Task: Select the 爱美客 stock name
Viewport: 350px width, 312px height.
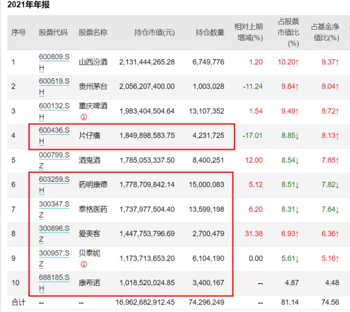Action: click(89, 234)
